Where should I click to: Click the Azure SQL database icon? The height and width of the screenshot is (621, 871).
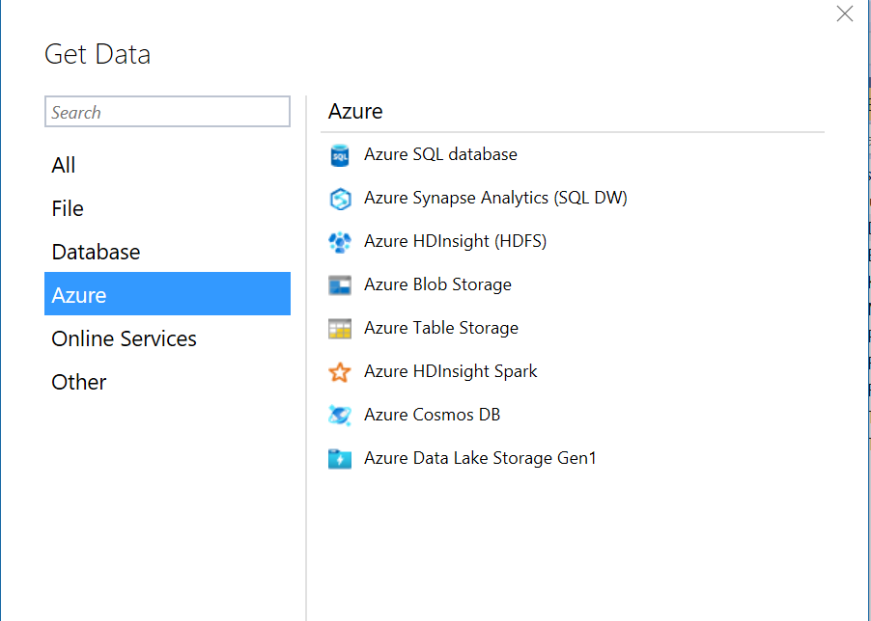(x=339, y=155)
